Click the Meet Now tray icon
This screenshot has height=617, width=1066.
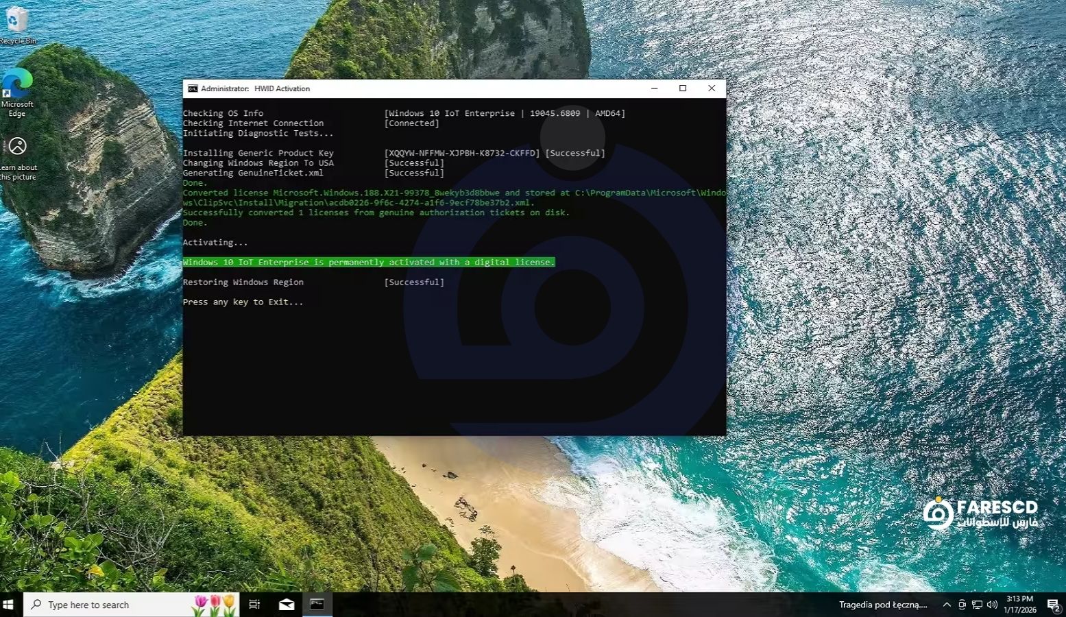point(962,605)
